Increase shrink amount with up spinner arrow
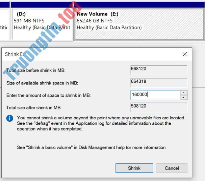The image size is (205, 181). [x=183, y=93]
